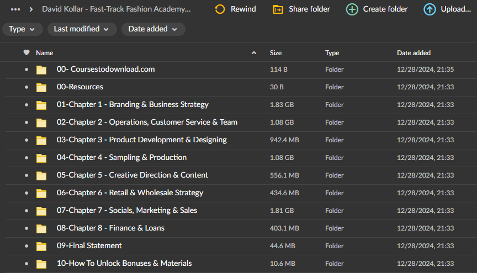Click folder icon of 05-Chapter 5 row
This screenshot has width=477, height=273.
(41, 176)
